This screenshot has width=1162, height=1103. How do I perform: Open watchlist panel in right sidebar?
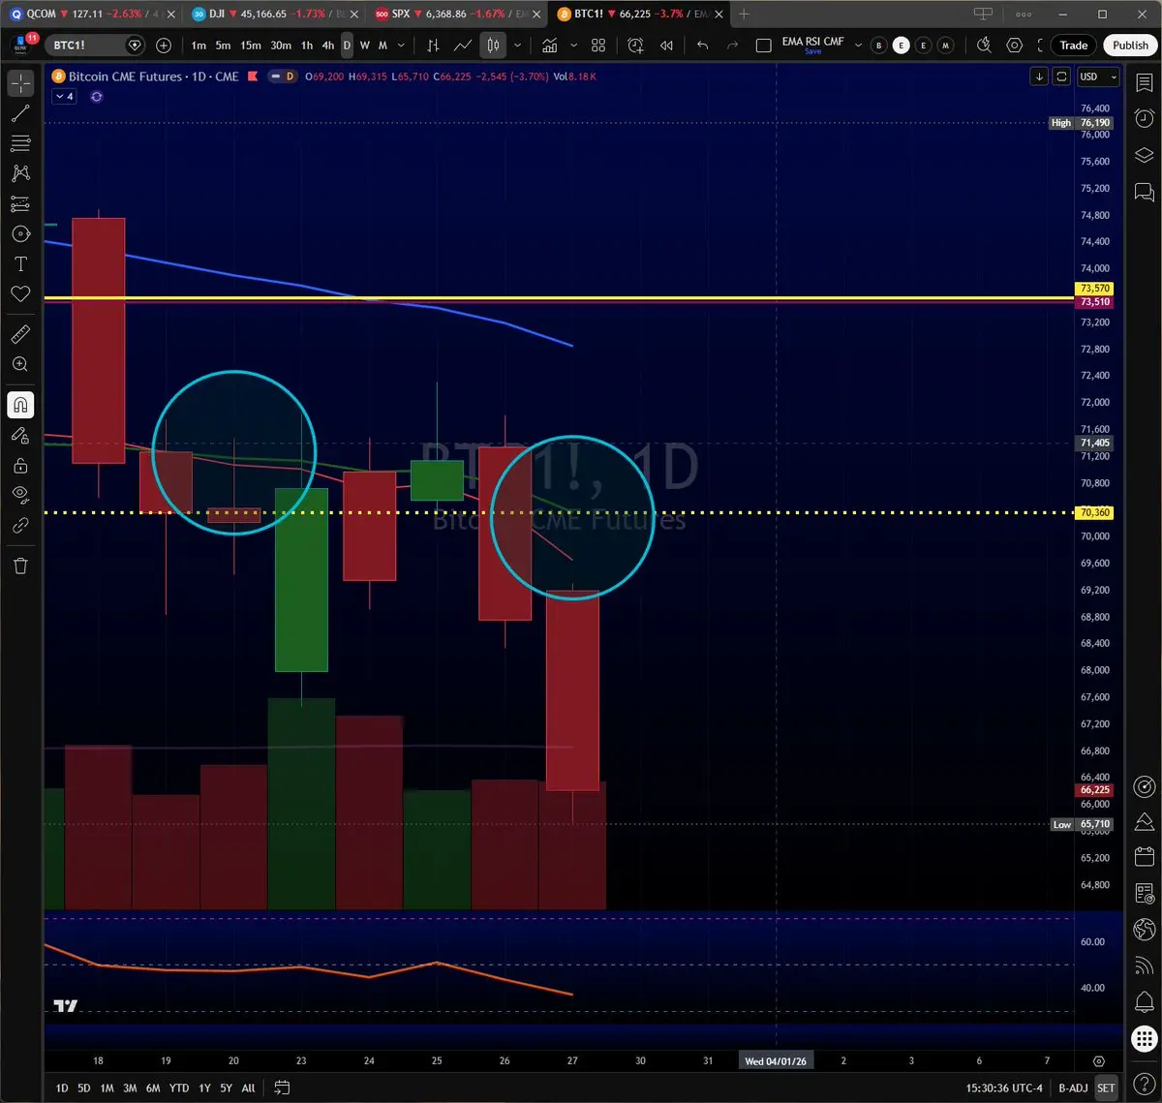(x=1144, y=84)
